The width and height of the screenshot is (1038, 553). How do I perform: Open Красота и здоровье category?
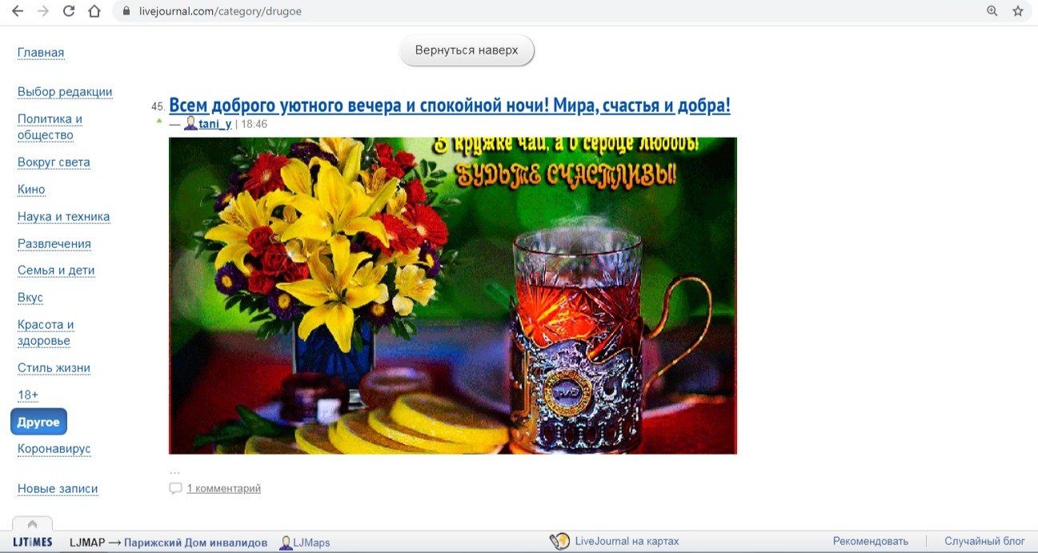coord(46,333)
